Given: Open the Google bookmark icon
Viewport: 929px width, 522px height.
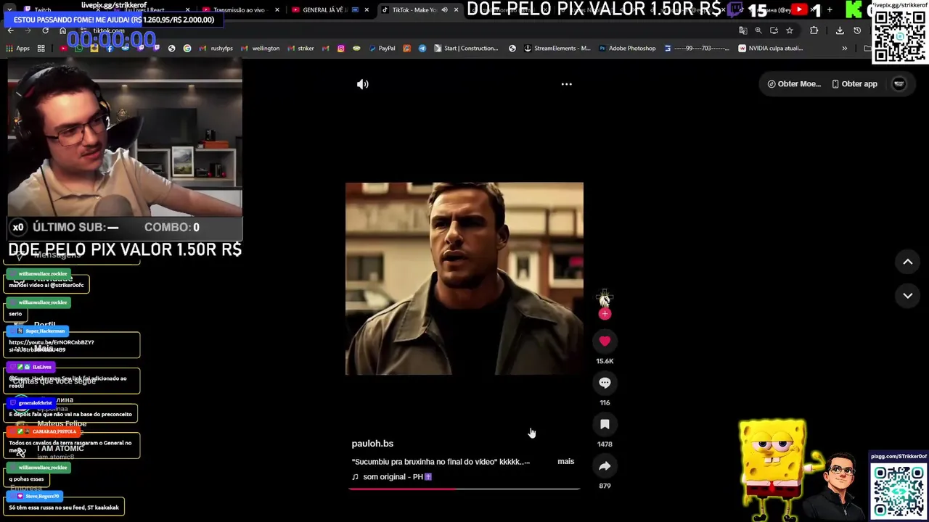Looking at the screenshot, I should 187,49.
